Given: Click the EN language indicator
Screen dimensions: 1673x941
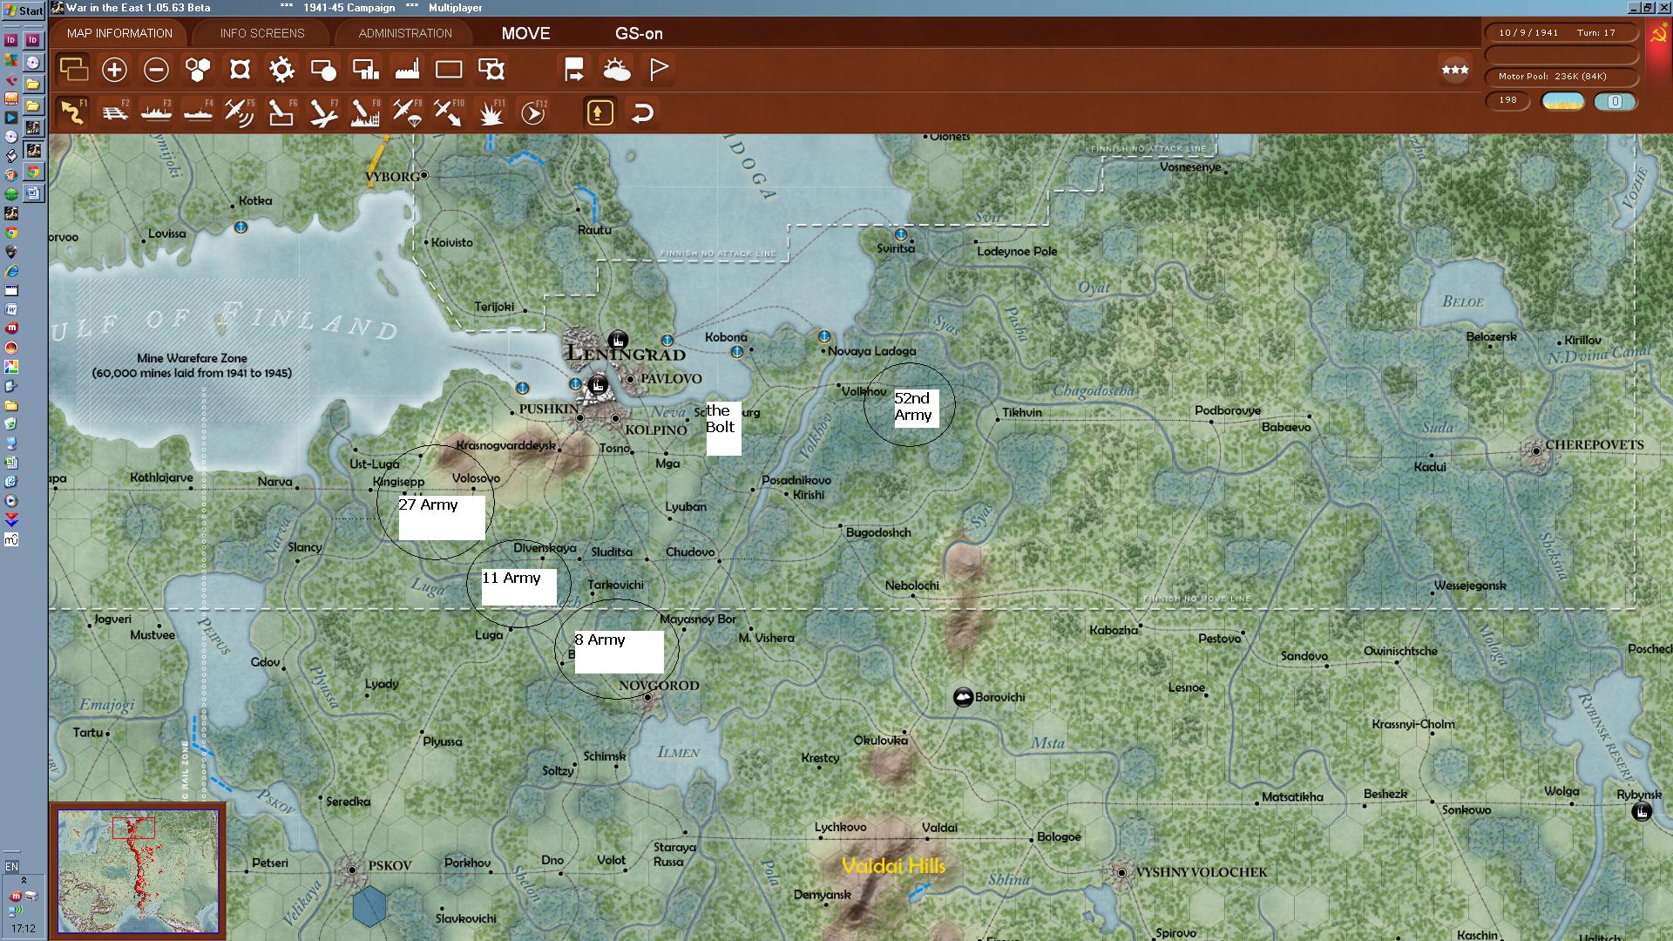Looking at the screenshot, I should point(11,866).
